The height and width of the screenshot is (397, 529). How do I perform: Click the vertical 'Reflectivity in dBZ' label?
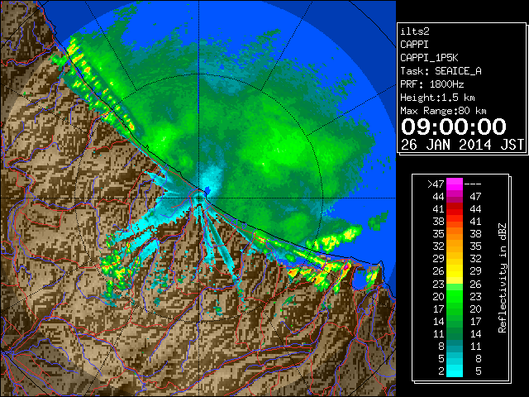pyautogui.click(x=503, y=278)
